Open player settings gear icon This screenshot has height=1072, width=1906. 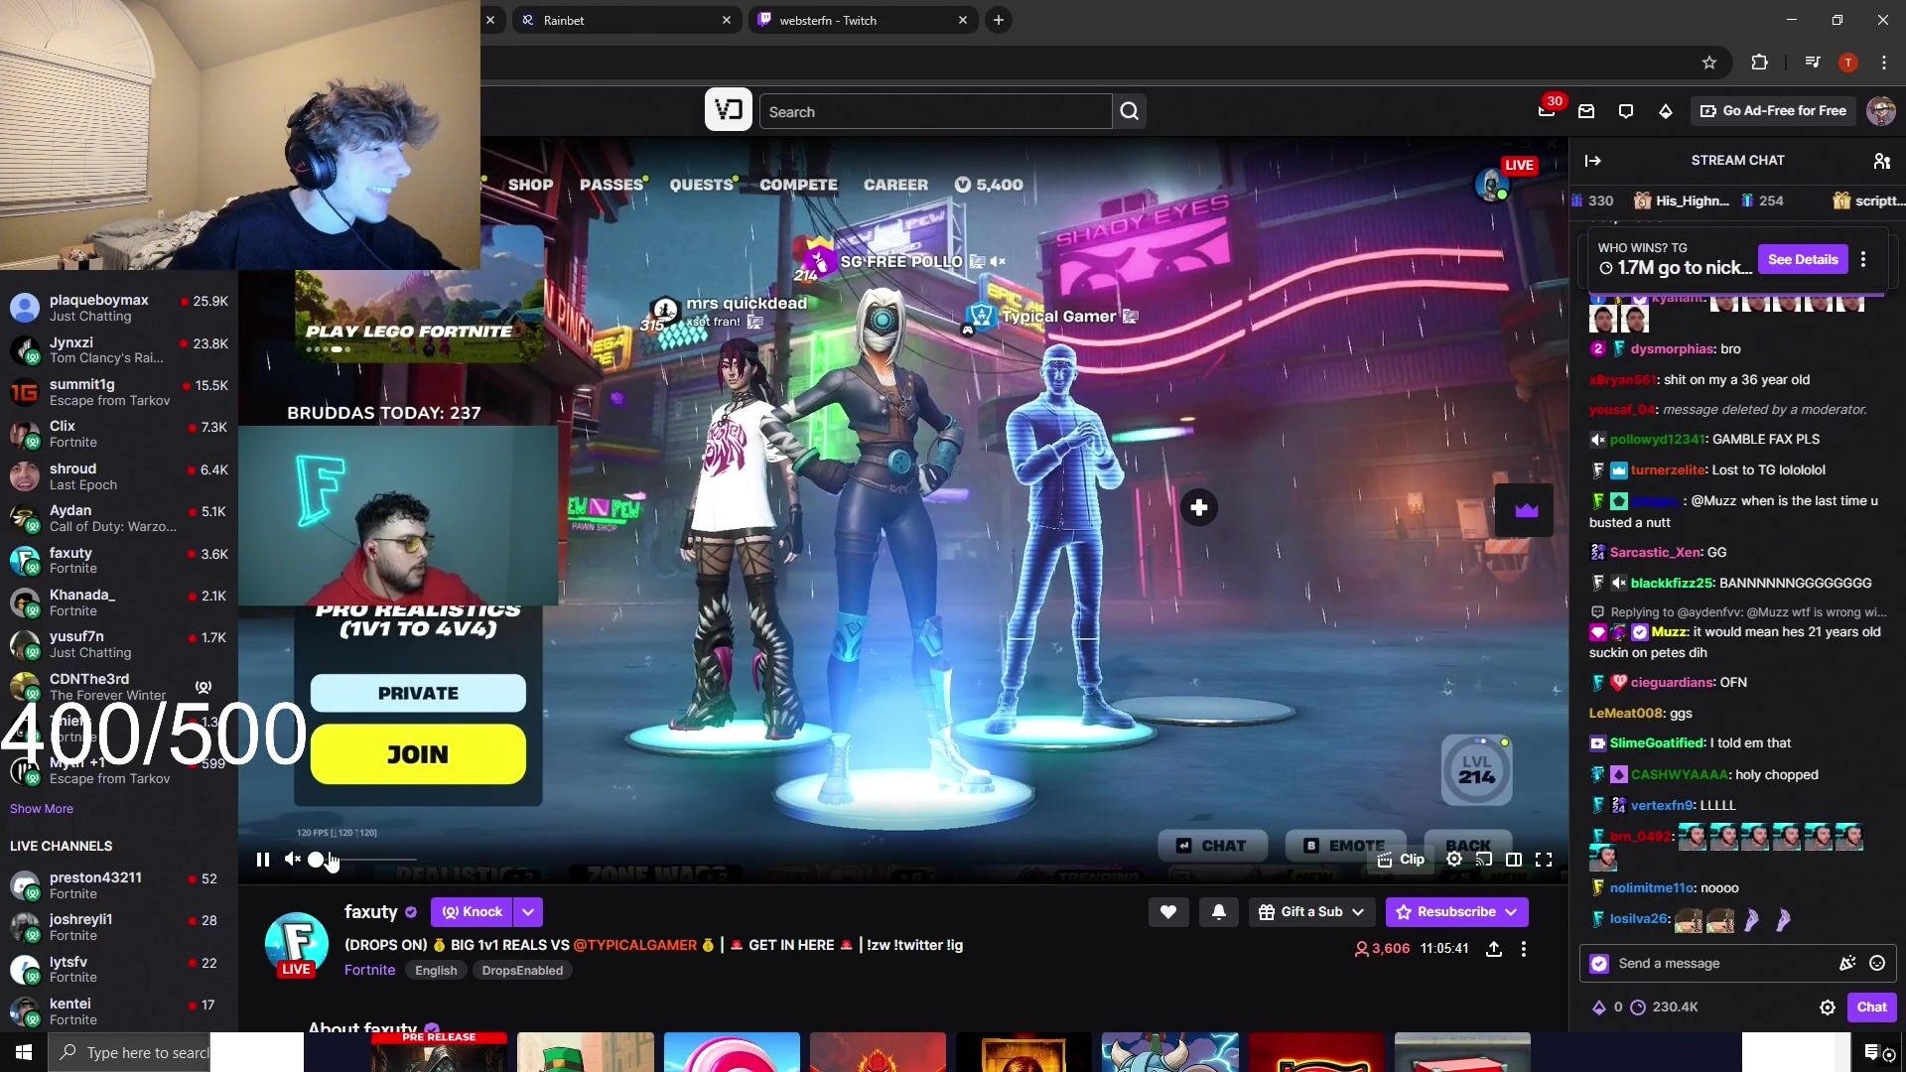coord(1454,860)
